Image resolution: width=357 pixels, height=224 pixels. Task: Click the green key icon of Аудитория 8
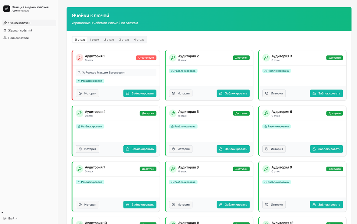coord(173,169)
